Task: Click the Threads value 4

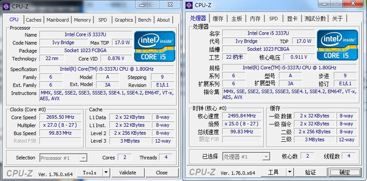Action: [166, 158]
